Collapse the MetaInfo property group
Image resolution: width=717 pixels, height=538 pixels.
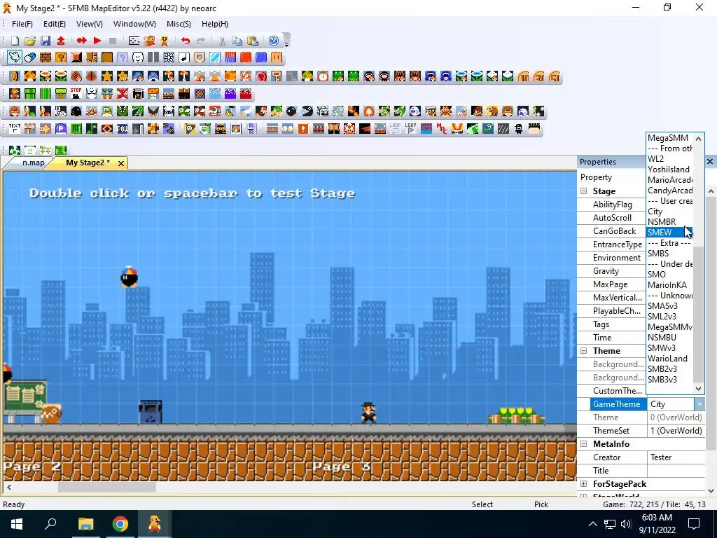[584, 443]
